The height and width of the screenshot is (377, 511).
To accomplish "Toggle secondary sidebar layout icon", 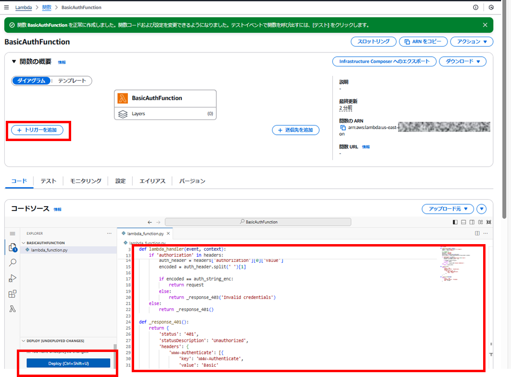I will tap(472, 222).
